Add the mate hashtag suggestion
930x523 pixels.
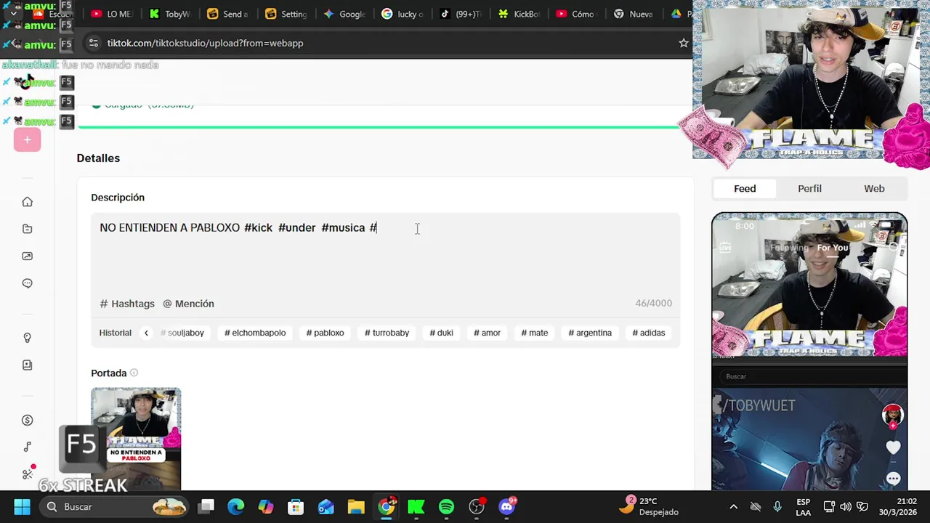[x=534, y=333]
